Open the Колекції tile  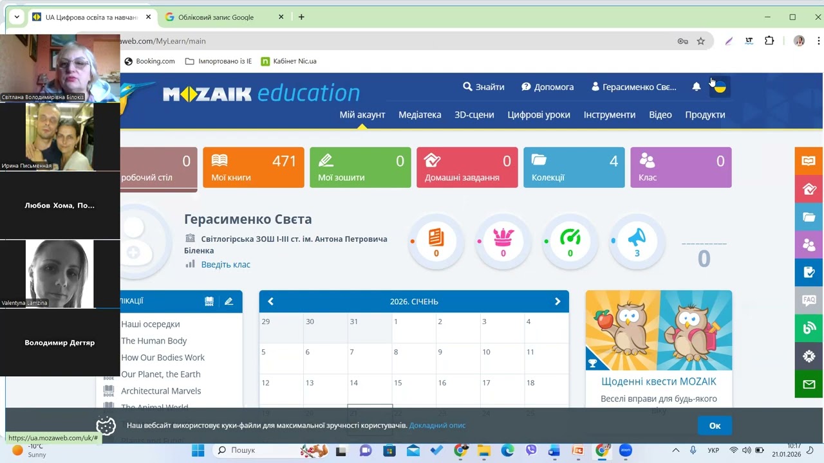pos(574,168)
